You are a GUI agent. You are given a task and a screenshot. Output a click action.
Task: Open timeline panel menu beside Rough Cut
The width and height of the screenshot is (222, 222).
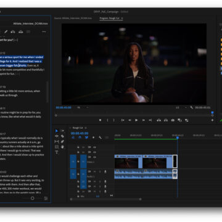click(x=86, y=128)
